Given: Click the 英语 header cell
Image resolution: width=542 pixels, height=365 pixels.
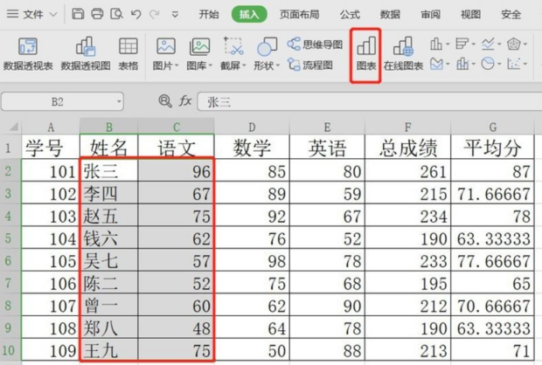Looking at the screenshot, I should tap(327, 148).
